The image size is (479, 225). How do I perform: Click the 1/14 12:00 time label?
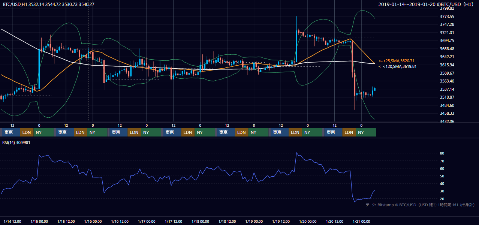[12, 222]
